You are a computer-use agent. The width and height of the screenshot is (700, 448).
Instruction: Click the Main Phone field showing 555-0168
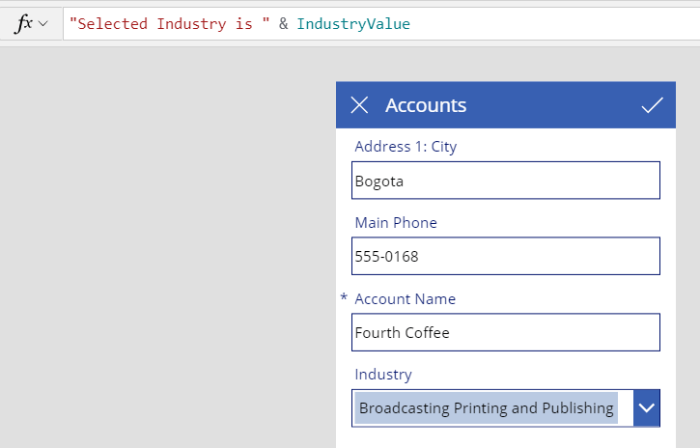coord(506,256)
